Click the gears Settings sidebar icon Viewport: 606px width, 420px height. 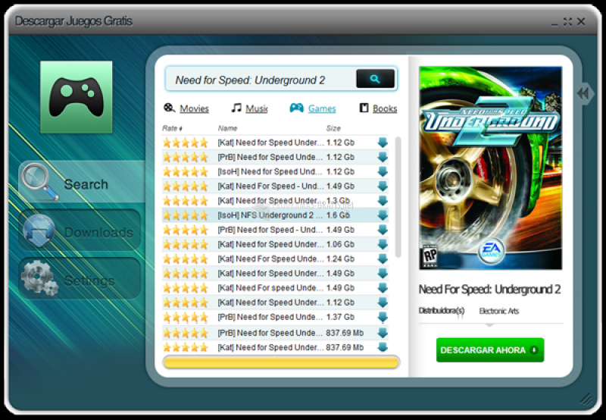tap(39, 277)
